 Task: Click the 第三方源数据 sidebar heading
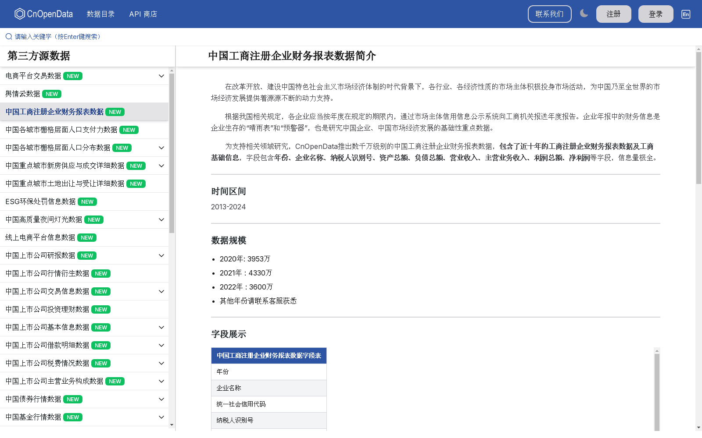[x=39, y=56]
